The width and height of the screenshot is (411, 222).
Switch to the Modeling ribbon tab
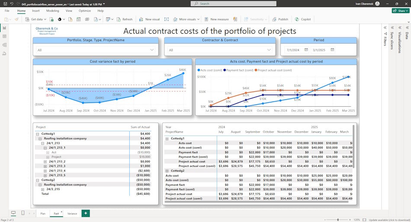(52, 11)
